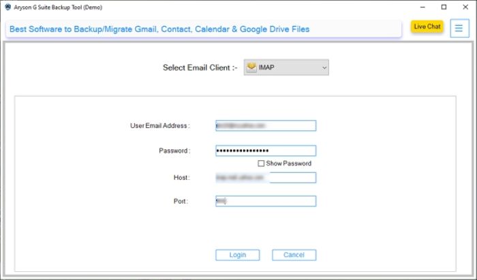Enable the Show Password checkbox
The image size is (477, 280).
pos(261,164)
